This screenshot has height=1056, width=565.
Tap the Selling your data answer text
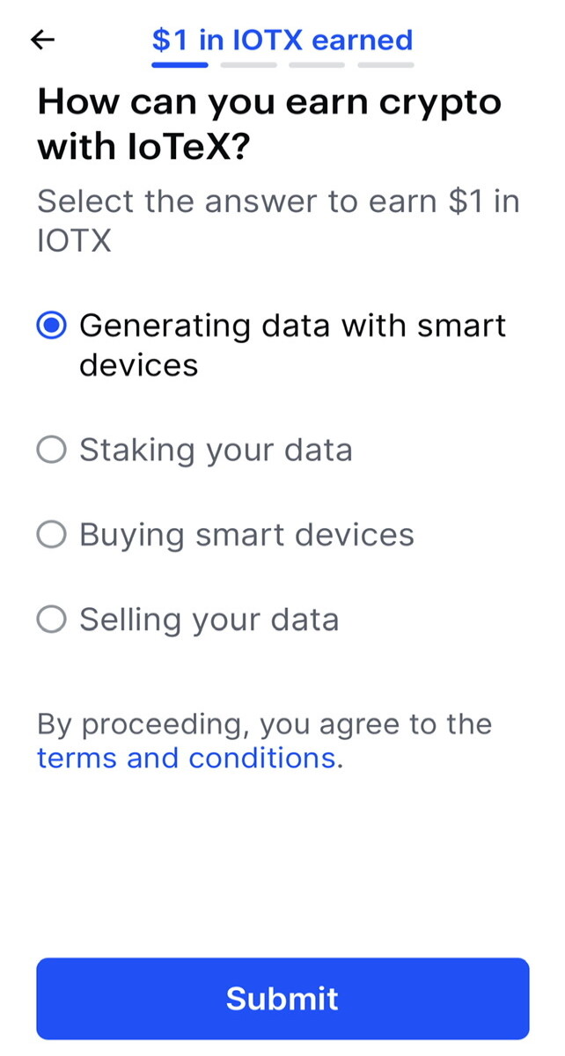(x=209, y=620)
